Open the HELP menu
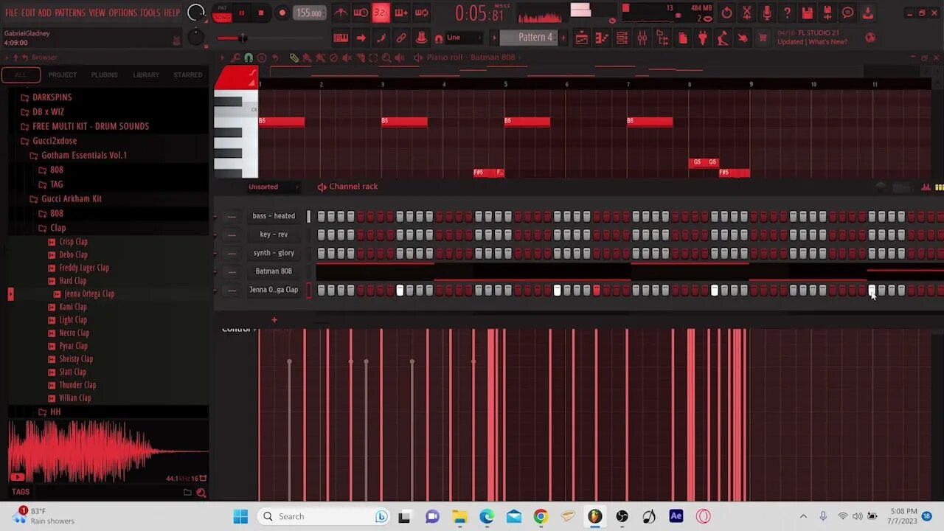This screenshot has width=944, height=531. 172,13
